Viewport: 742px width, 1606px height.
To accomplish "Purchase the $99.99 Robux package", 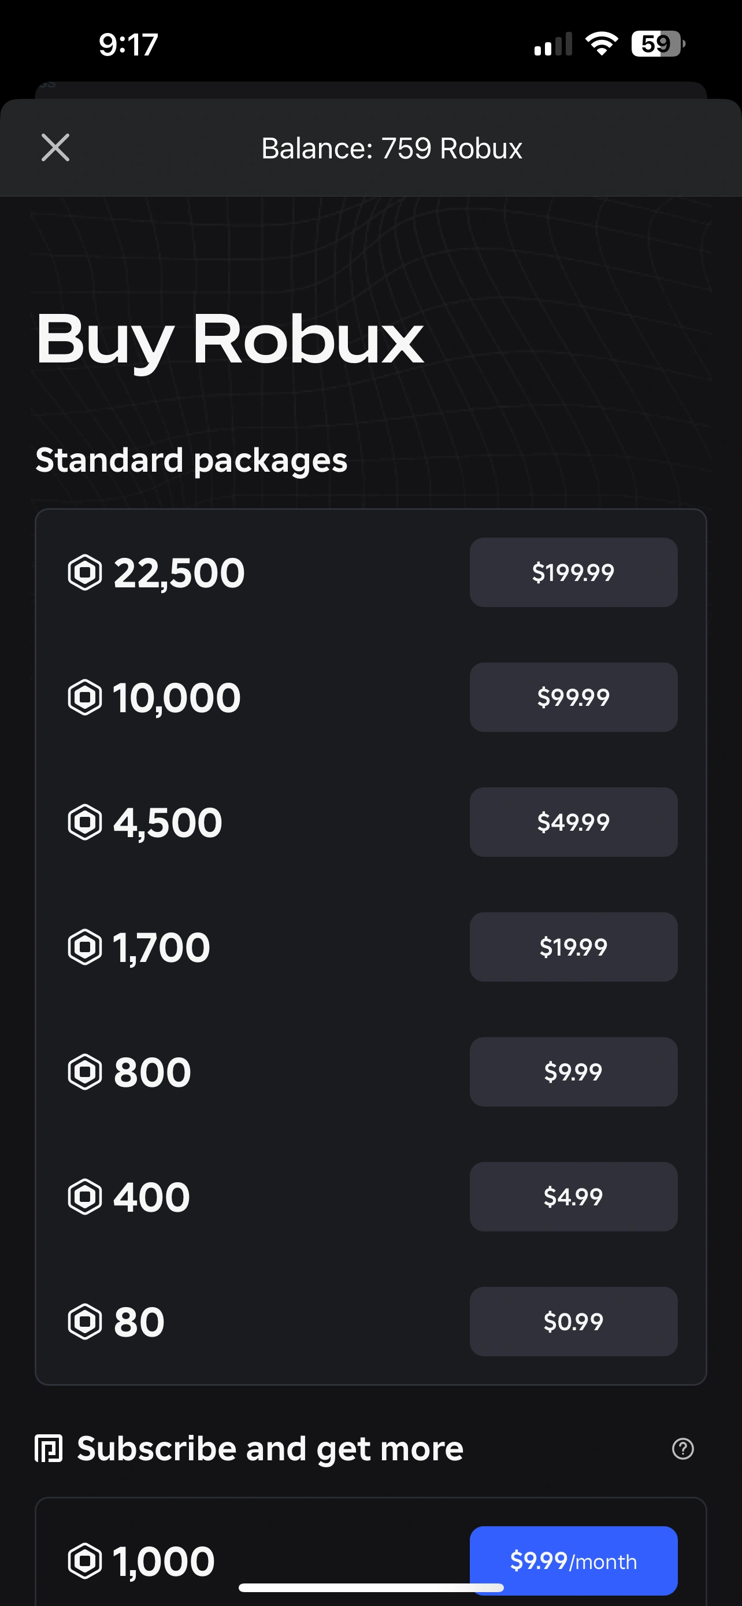I will click(573, 697).
